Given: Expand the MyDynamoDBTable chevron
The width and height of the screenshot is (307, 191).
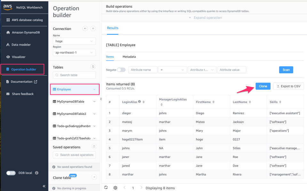Looking at the screenshot, I should pyautogui.click(x=94, y=102).
